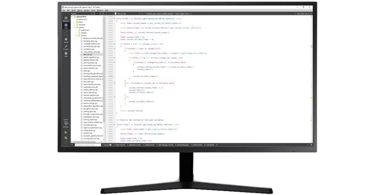
Task: Show the Compile Output pane
Action: tap(149, 145)
